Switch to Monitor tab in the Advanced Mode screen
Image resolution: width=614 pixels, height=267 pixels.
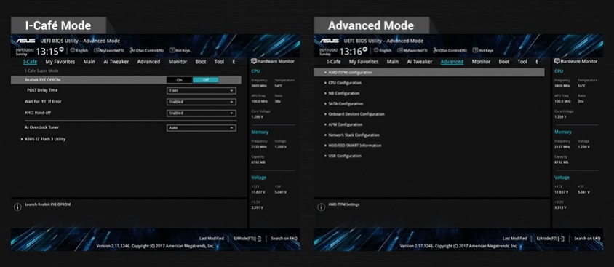[x=481, y=62]
